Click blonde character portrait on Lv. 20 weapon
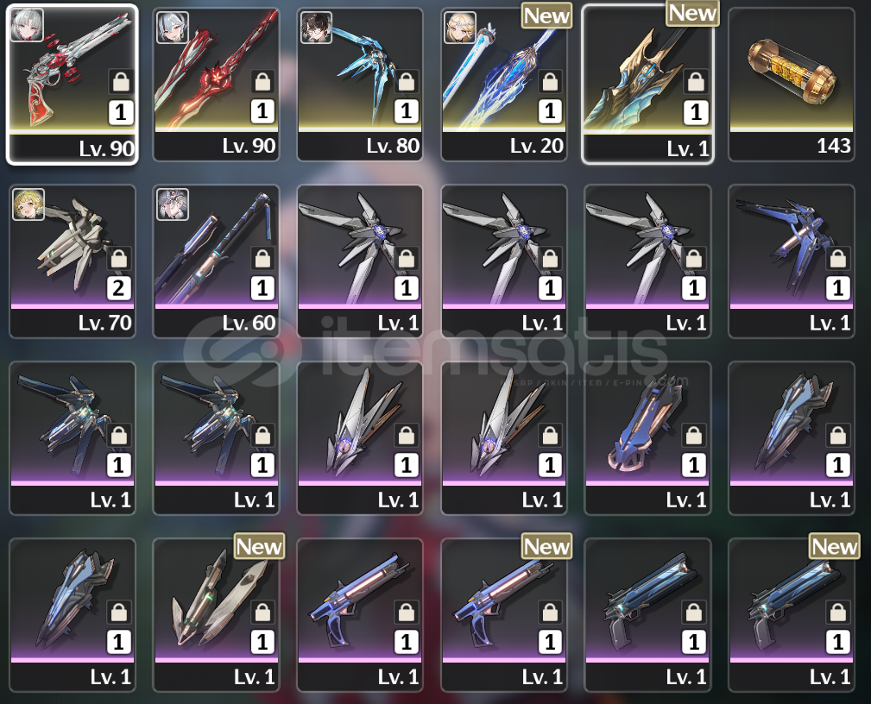The image size is (871, 704). click(x=460, y=28)
